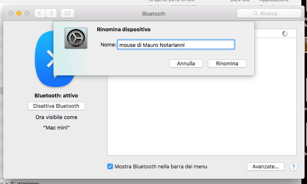Show all preferences grid button
The image size is (307, 184).
click(x=68, y=13)
